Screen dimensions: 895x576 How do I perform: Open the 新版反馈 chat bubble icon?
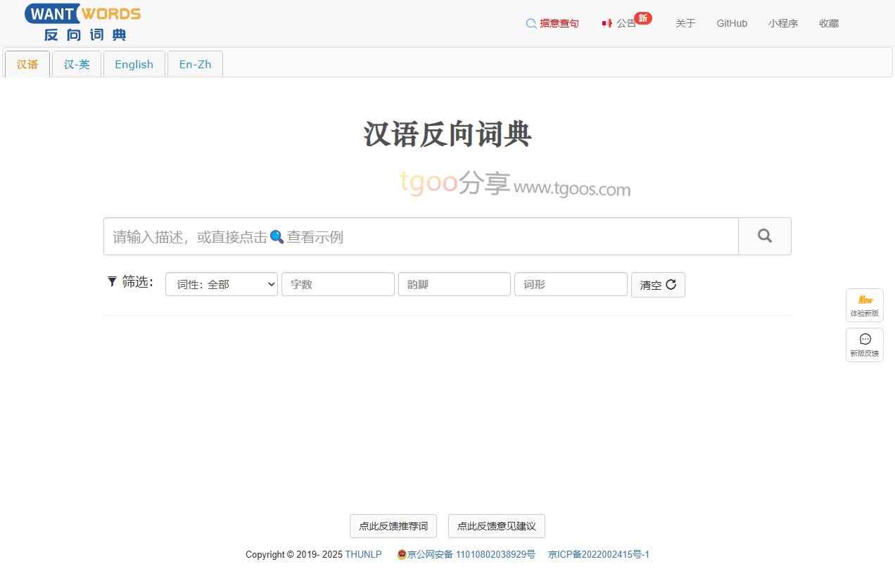pos(864,345)
